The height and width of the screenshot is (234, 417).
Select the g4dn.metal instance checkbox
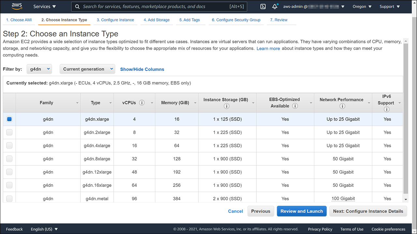click(x=9, y=199)
